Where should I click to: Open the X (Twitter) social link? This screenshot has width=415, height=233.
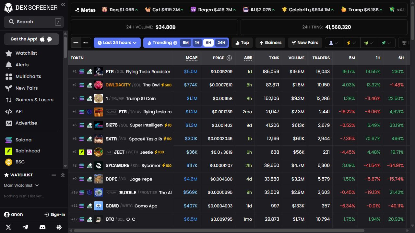(8, 227)
